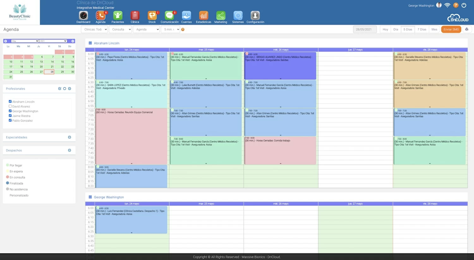Switch to the Mes view
Viewport: 474px width, 260px height.
pyautogui.click(x=434, y=29)
